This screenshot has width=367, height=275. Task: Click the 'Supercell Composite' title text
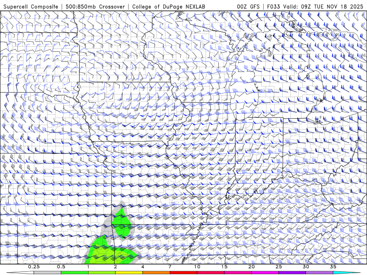coord(31,6)
